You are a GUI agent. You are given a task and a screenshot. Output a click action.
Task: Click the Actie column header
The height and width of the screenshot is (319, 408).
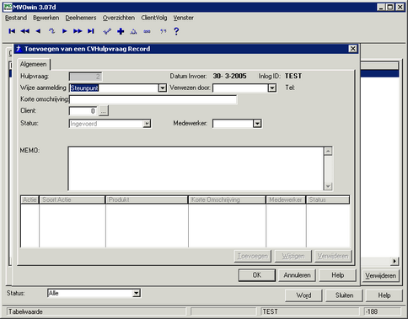click(x=30, y=199)
